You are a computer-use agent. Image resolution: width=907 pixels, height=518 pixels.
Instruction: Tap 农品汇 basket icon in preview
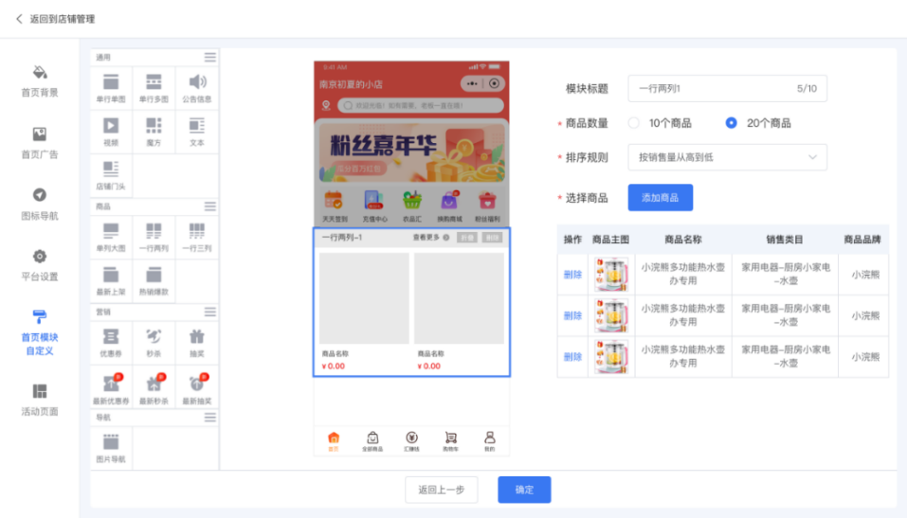(x=412, y=206)
